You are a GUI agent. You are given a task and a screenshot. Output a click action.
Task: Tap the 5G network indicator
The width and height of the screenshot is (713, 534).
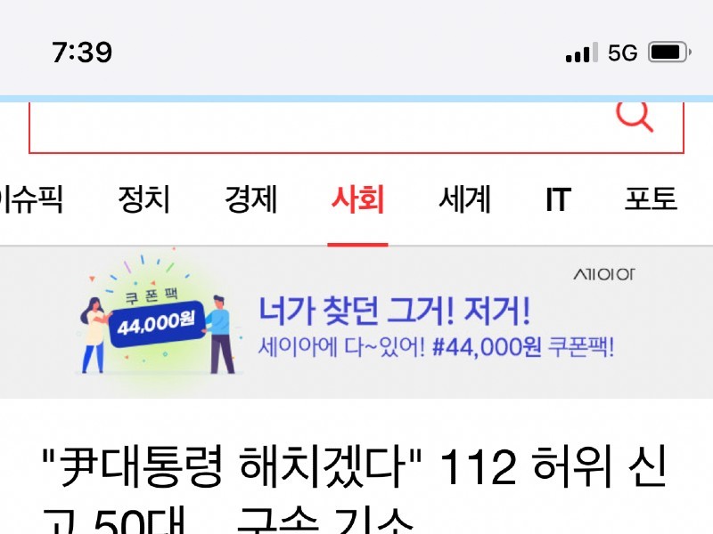point(622,53)
